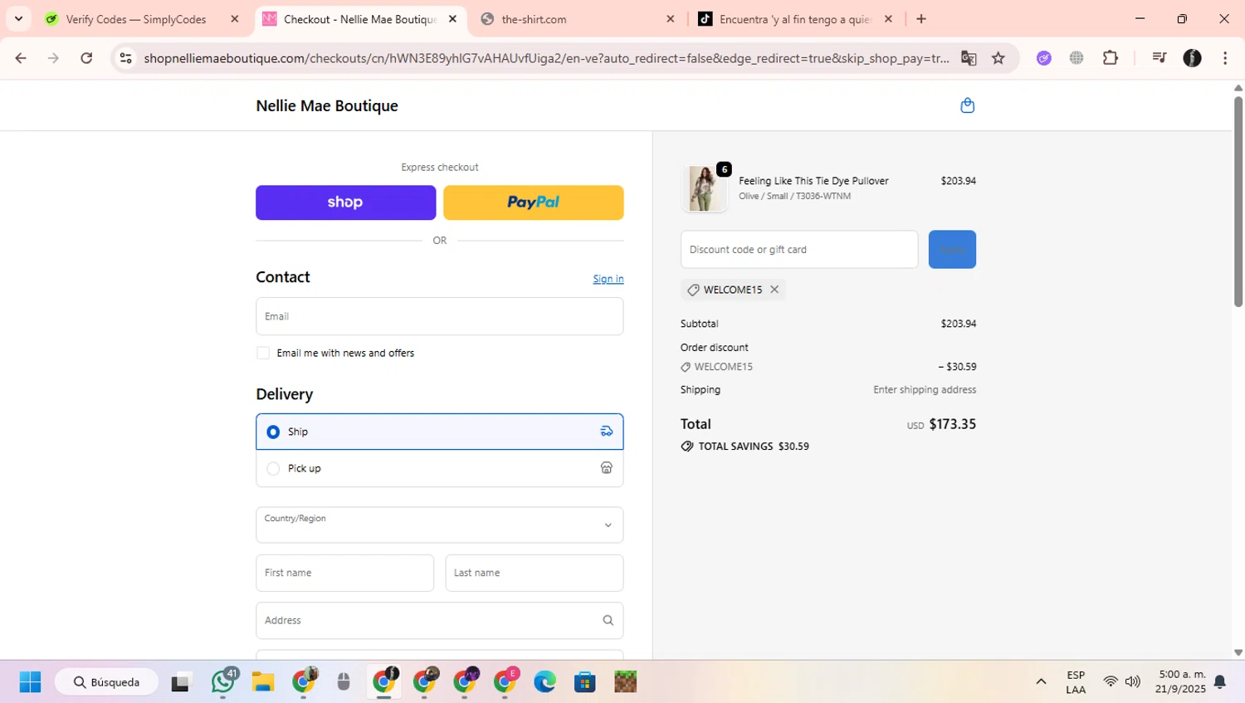
Task: Show hidden system tray icons
Action: (1041, 682)
